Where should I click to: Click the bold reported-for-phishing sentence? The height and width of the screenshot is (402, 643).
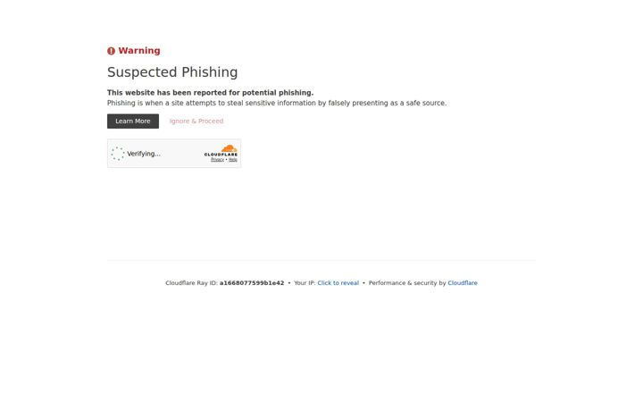(211, 93)
